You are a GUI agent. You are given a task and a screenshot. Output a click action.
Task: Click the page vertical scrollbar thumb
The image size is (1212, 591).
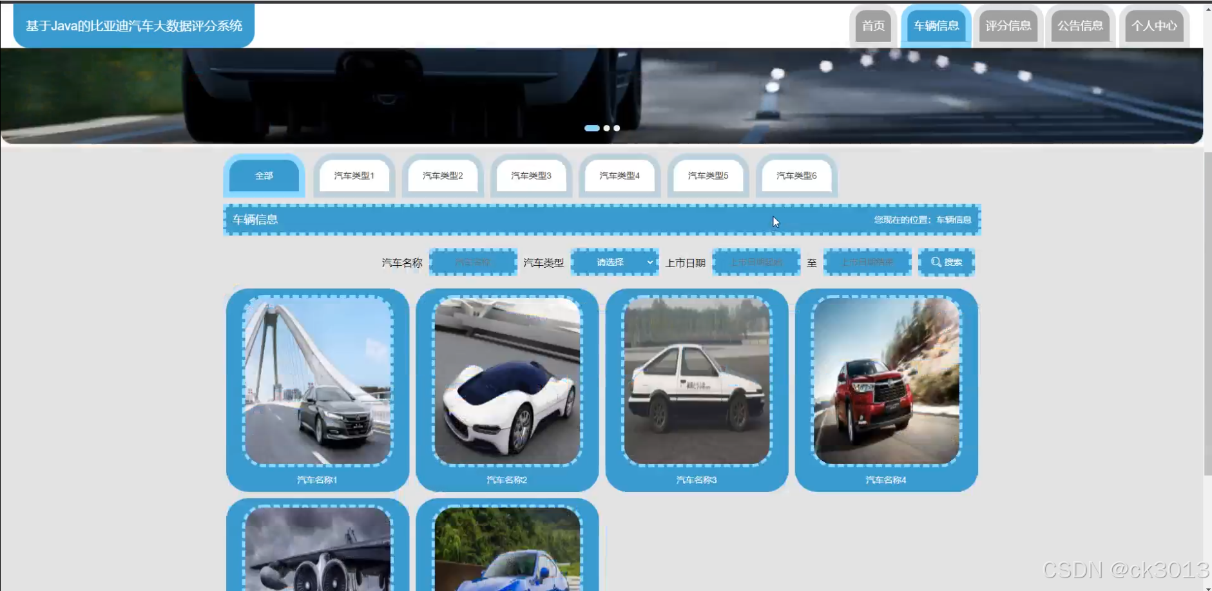pyautogui.click(x=1207, y=314)
